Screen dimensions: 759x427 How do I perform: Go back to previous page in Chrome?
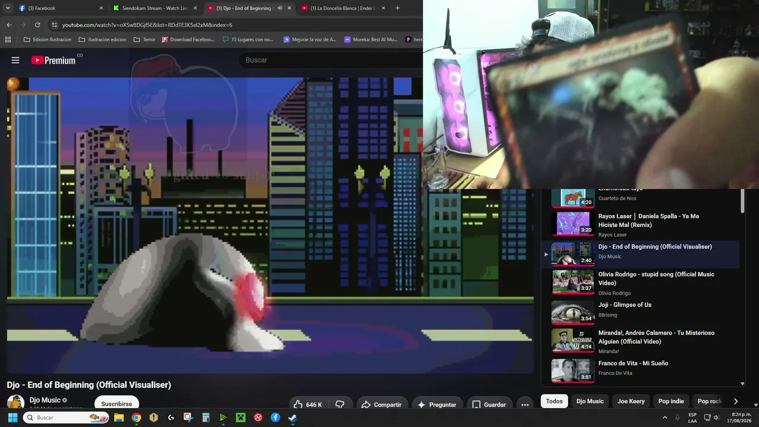pyautogui.click(x=9, y=25)
